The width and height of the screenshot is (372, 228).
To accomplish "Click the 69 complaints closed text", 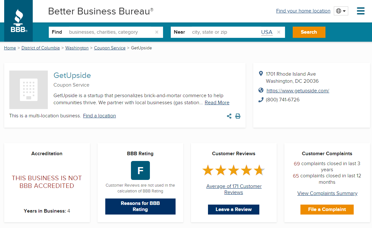I will [327, 167].
